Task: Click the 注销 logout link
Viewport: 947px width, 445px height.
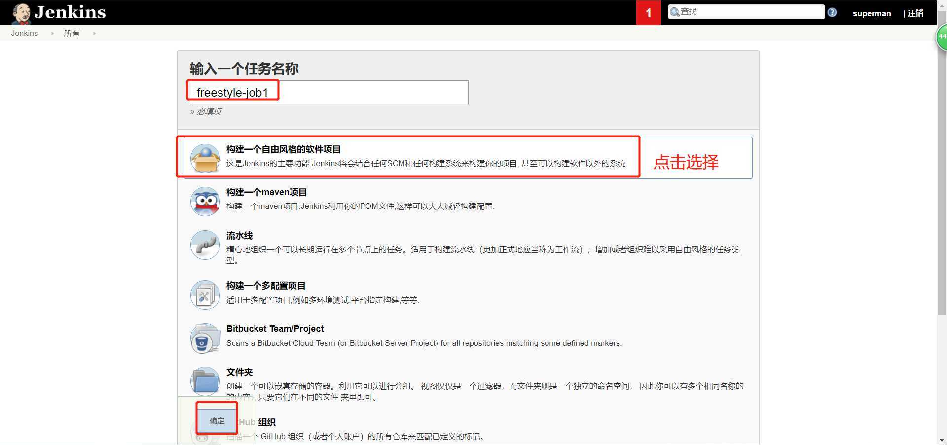Action: [915, 13]
